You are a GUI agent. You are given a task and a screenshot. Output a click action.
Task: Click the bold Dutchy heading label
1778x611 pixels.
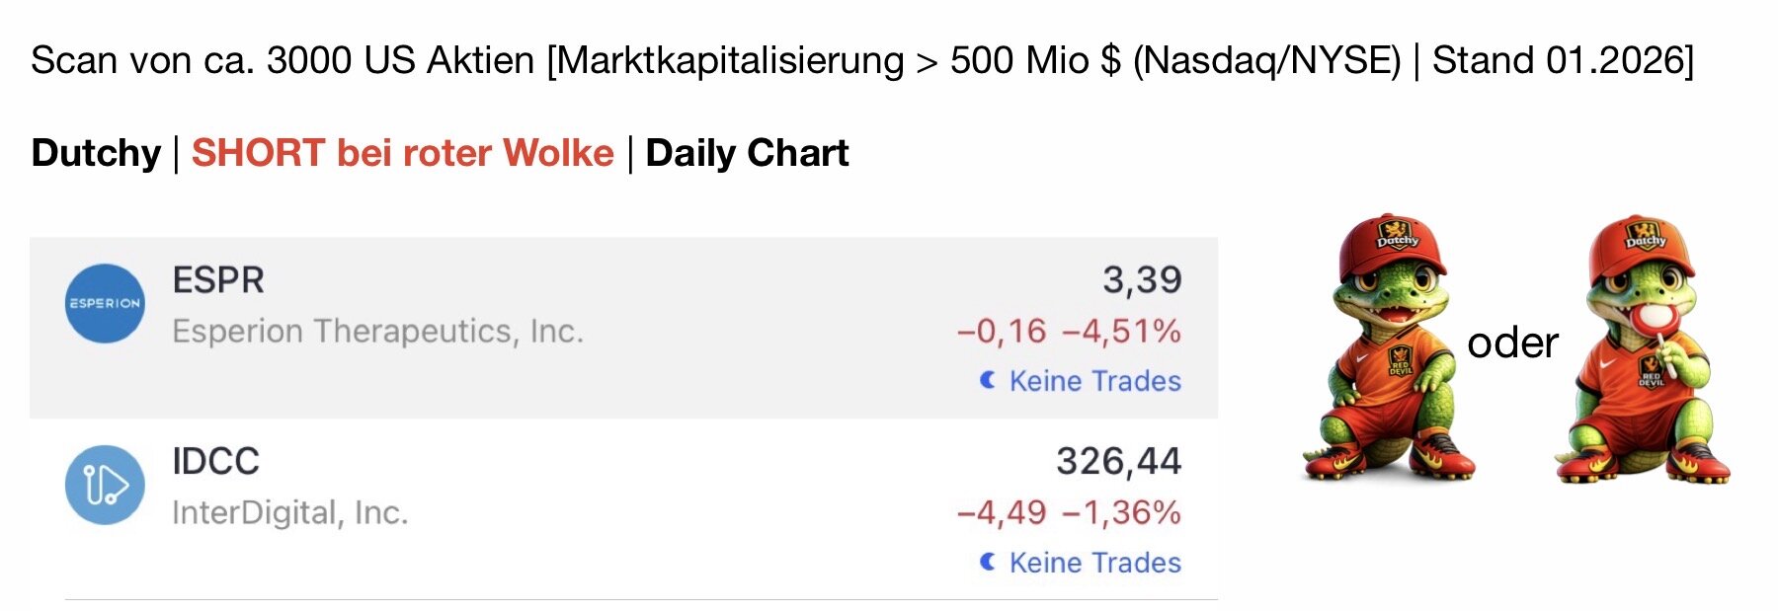[96, 153]
